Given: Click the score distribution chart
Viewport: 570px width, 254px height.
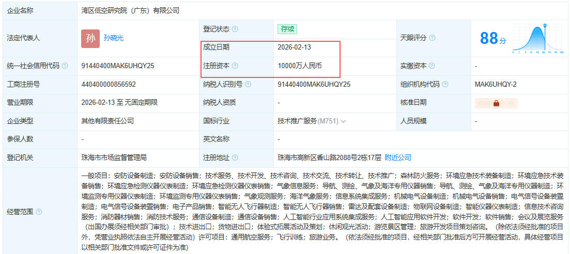Looking at the screenshot, I should pyautogui.click(x=538, y=39).
